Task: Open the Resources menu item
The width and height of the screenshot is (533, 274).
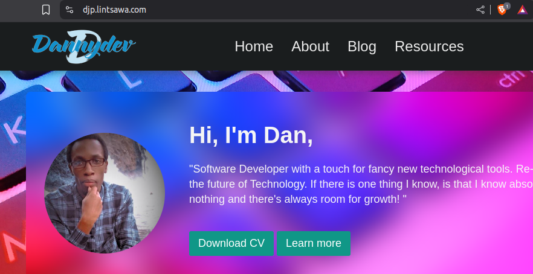Action: coord(429,46)
